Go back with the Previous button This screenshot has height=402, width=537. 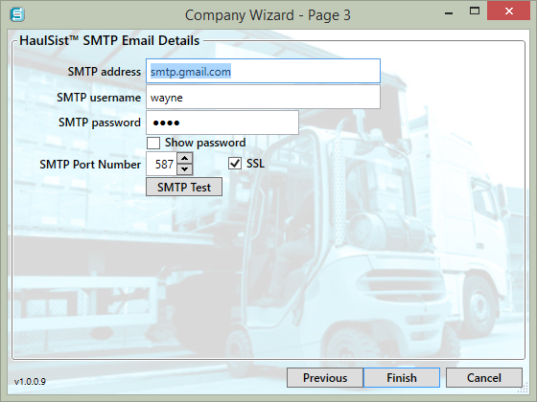tap(325, 378)
